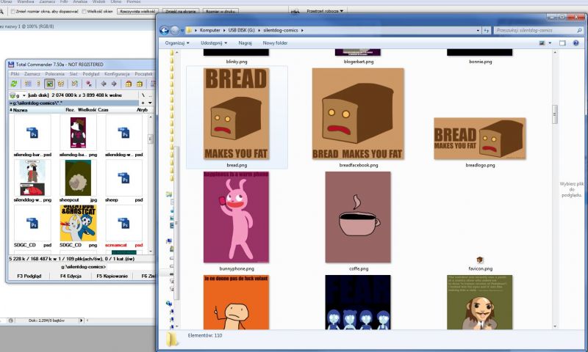Open Explorer view options dropdown arrow
588x352 pixels.
point(550,43)
